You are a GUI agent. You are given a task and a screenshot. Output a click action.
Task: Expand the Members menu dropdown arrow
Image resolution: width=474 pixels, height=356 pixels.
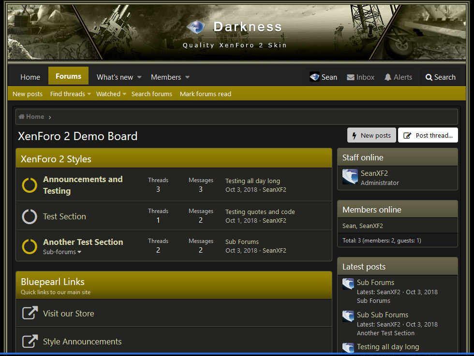click(x=187, y=77)
